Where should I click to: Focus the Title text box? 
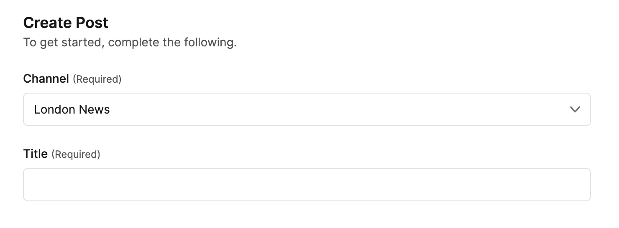[307, 185]
